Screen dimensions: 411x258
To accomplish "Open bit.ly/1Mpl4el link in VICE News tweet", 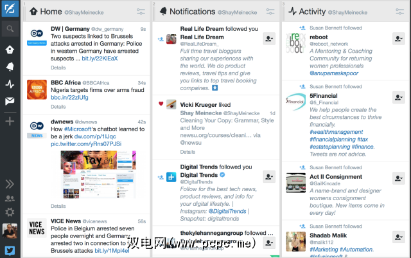I will point(112,251).
